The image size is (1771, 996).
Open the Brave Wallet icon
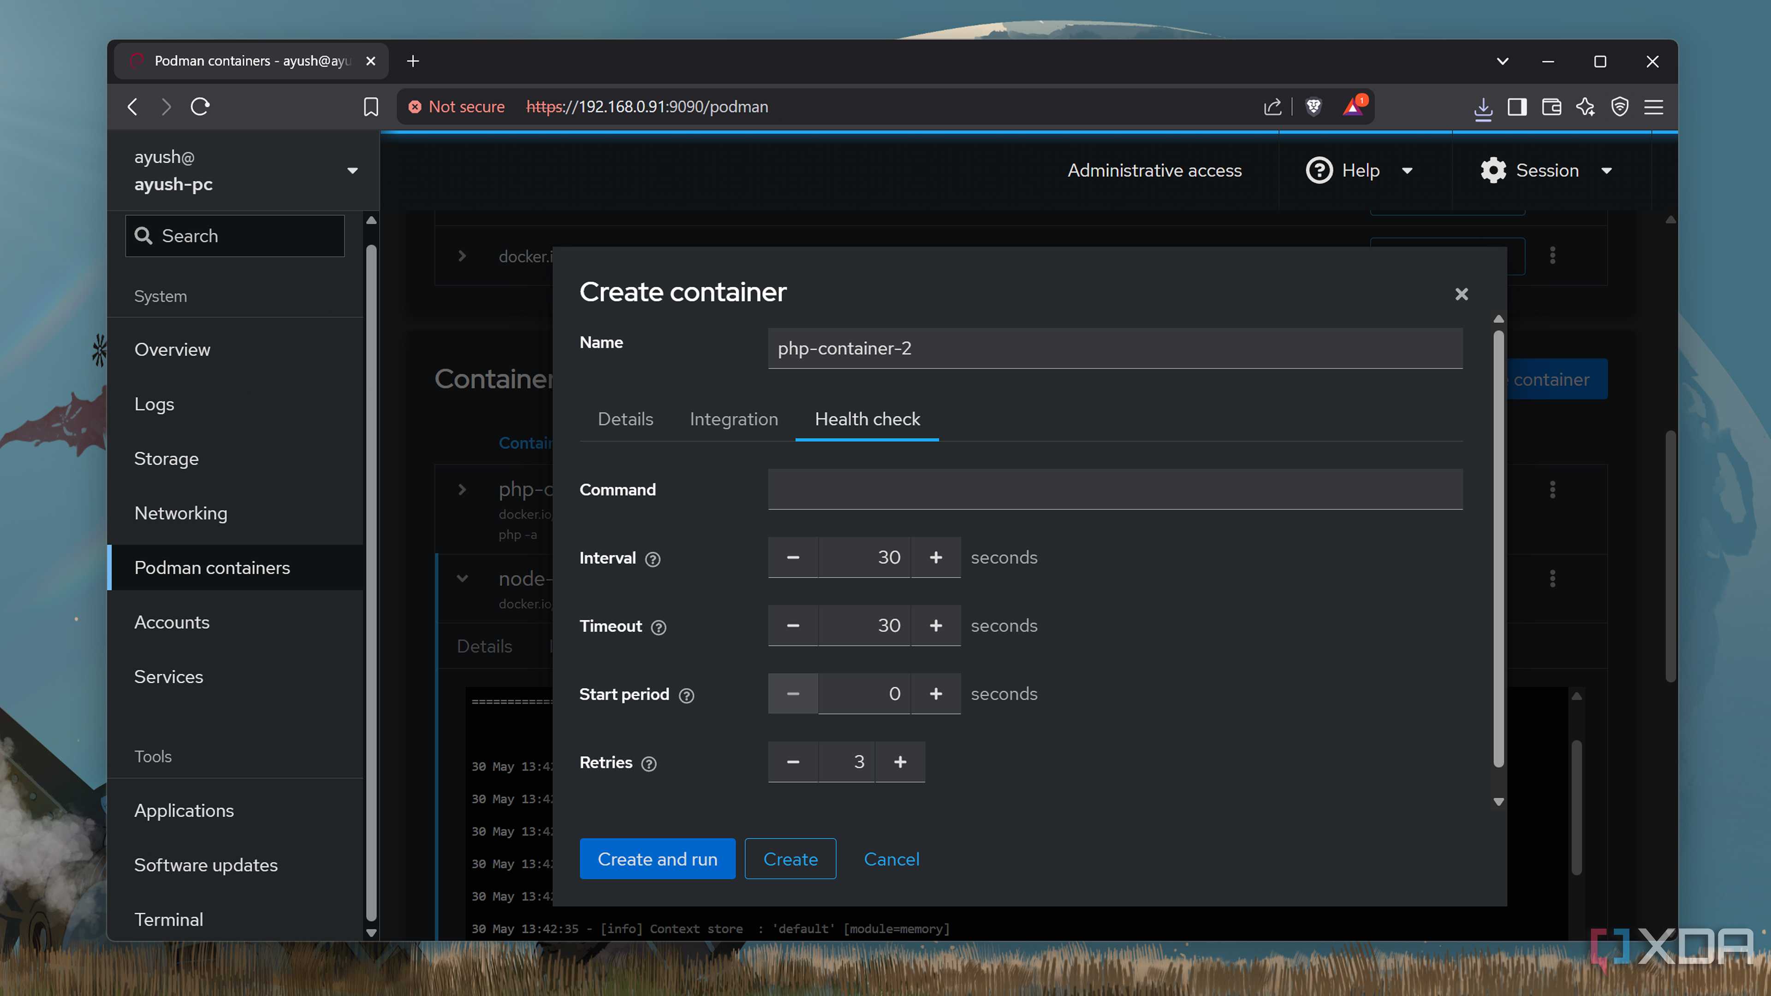pos(1551,107)
